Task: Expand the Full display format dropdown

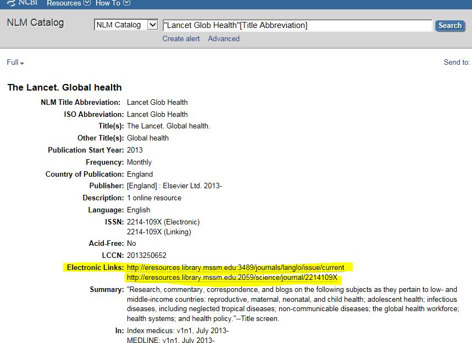Action: (15, 62)
